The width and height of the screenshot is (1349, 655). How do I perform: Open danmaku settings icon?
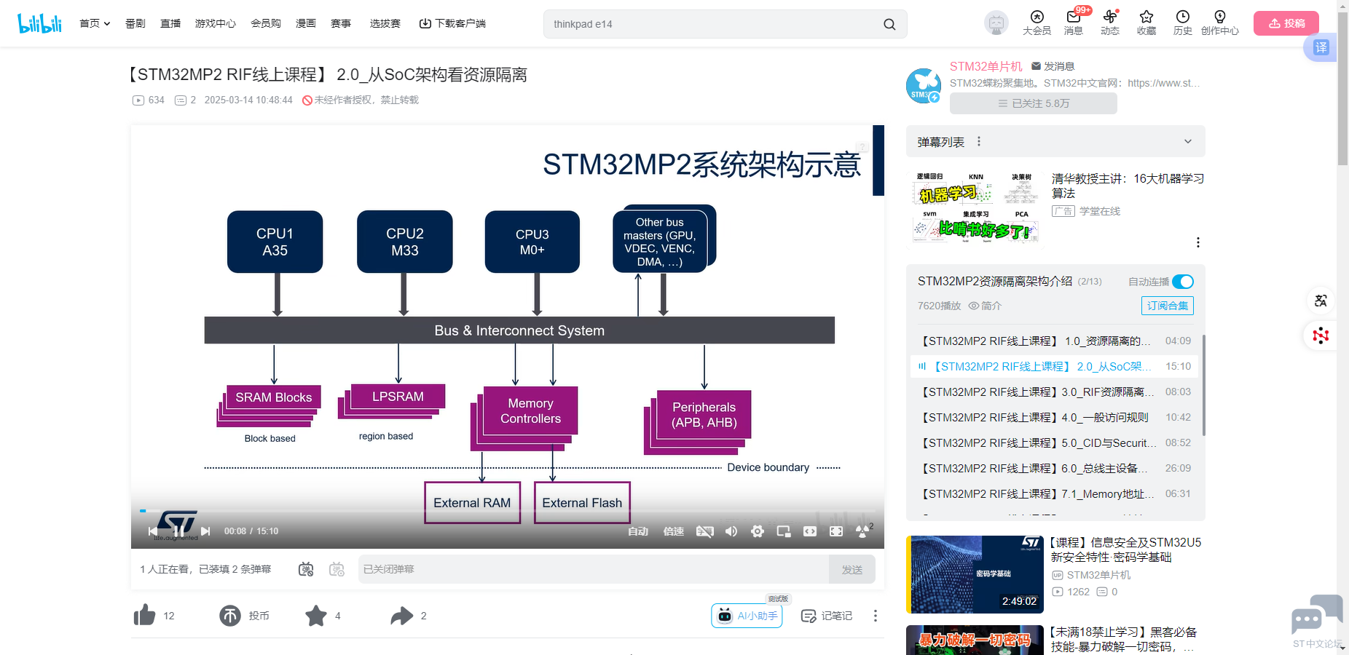click(x=337, y=569)
